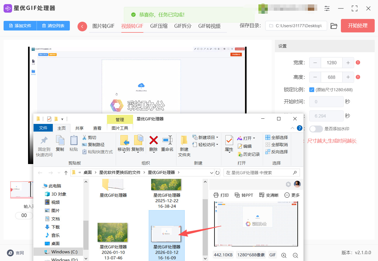Click 全部选择 in the Explorer ribbon
This screenshot has height=261, width=378.
(277, 138)
